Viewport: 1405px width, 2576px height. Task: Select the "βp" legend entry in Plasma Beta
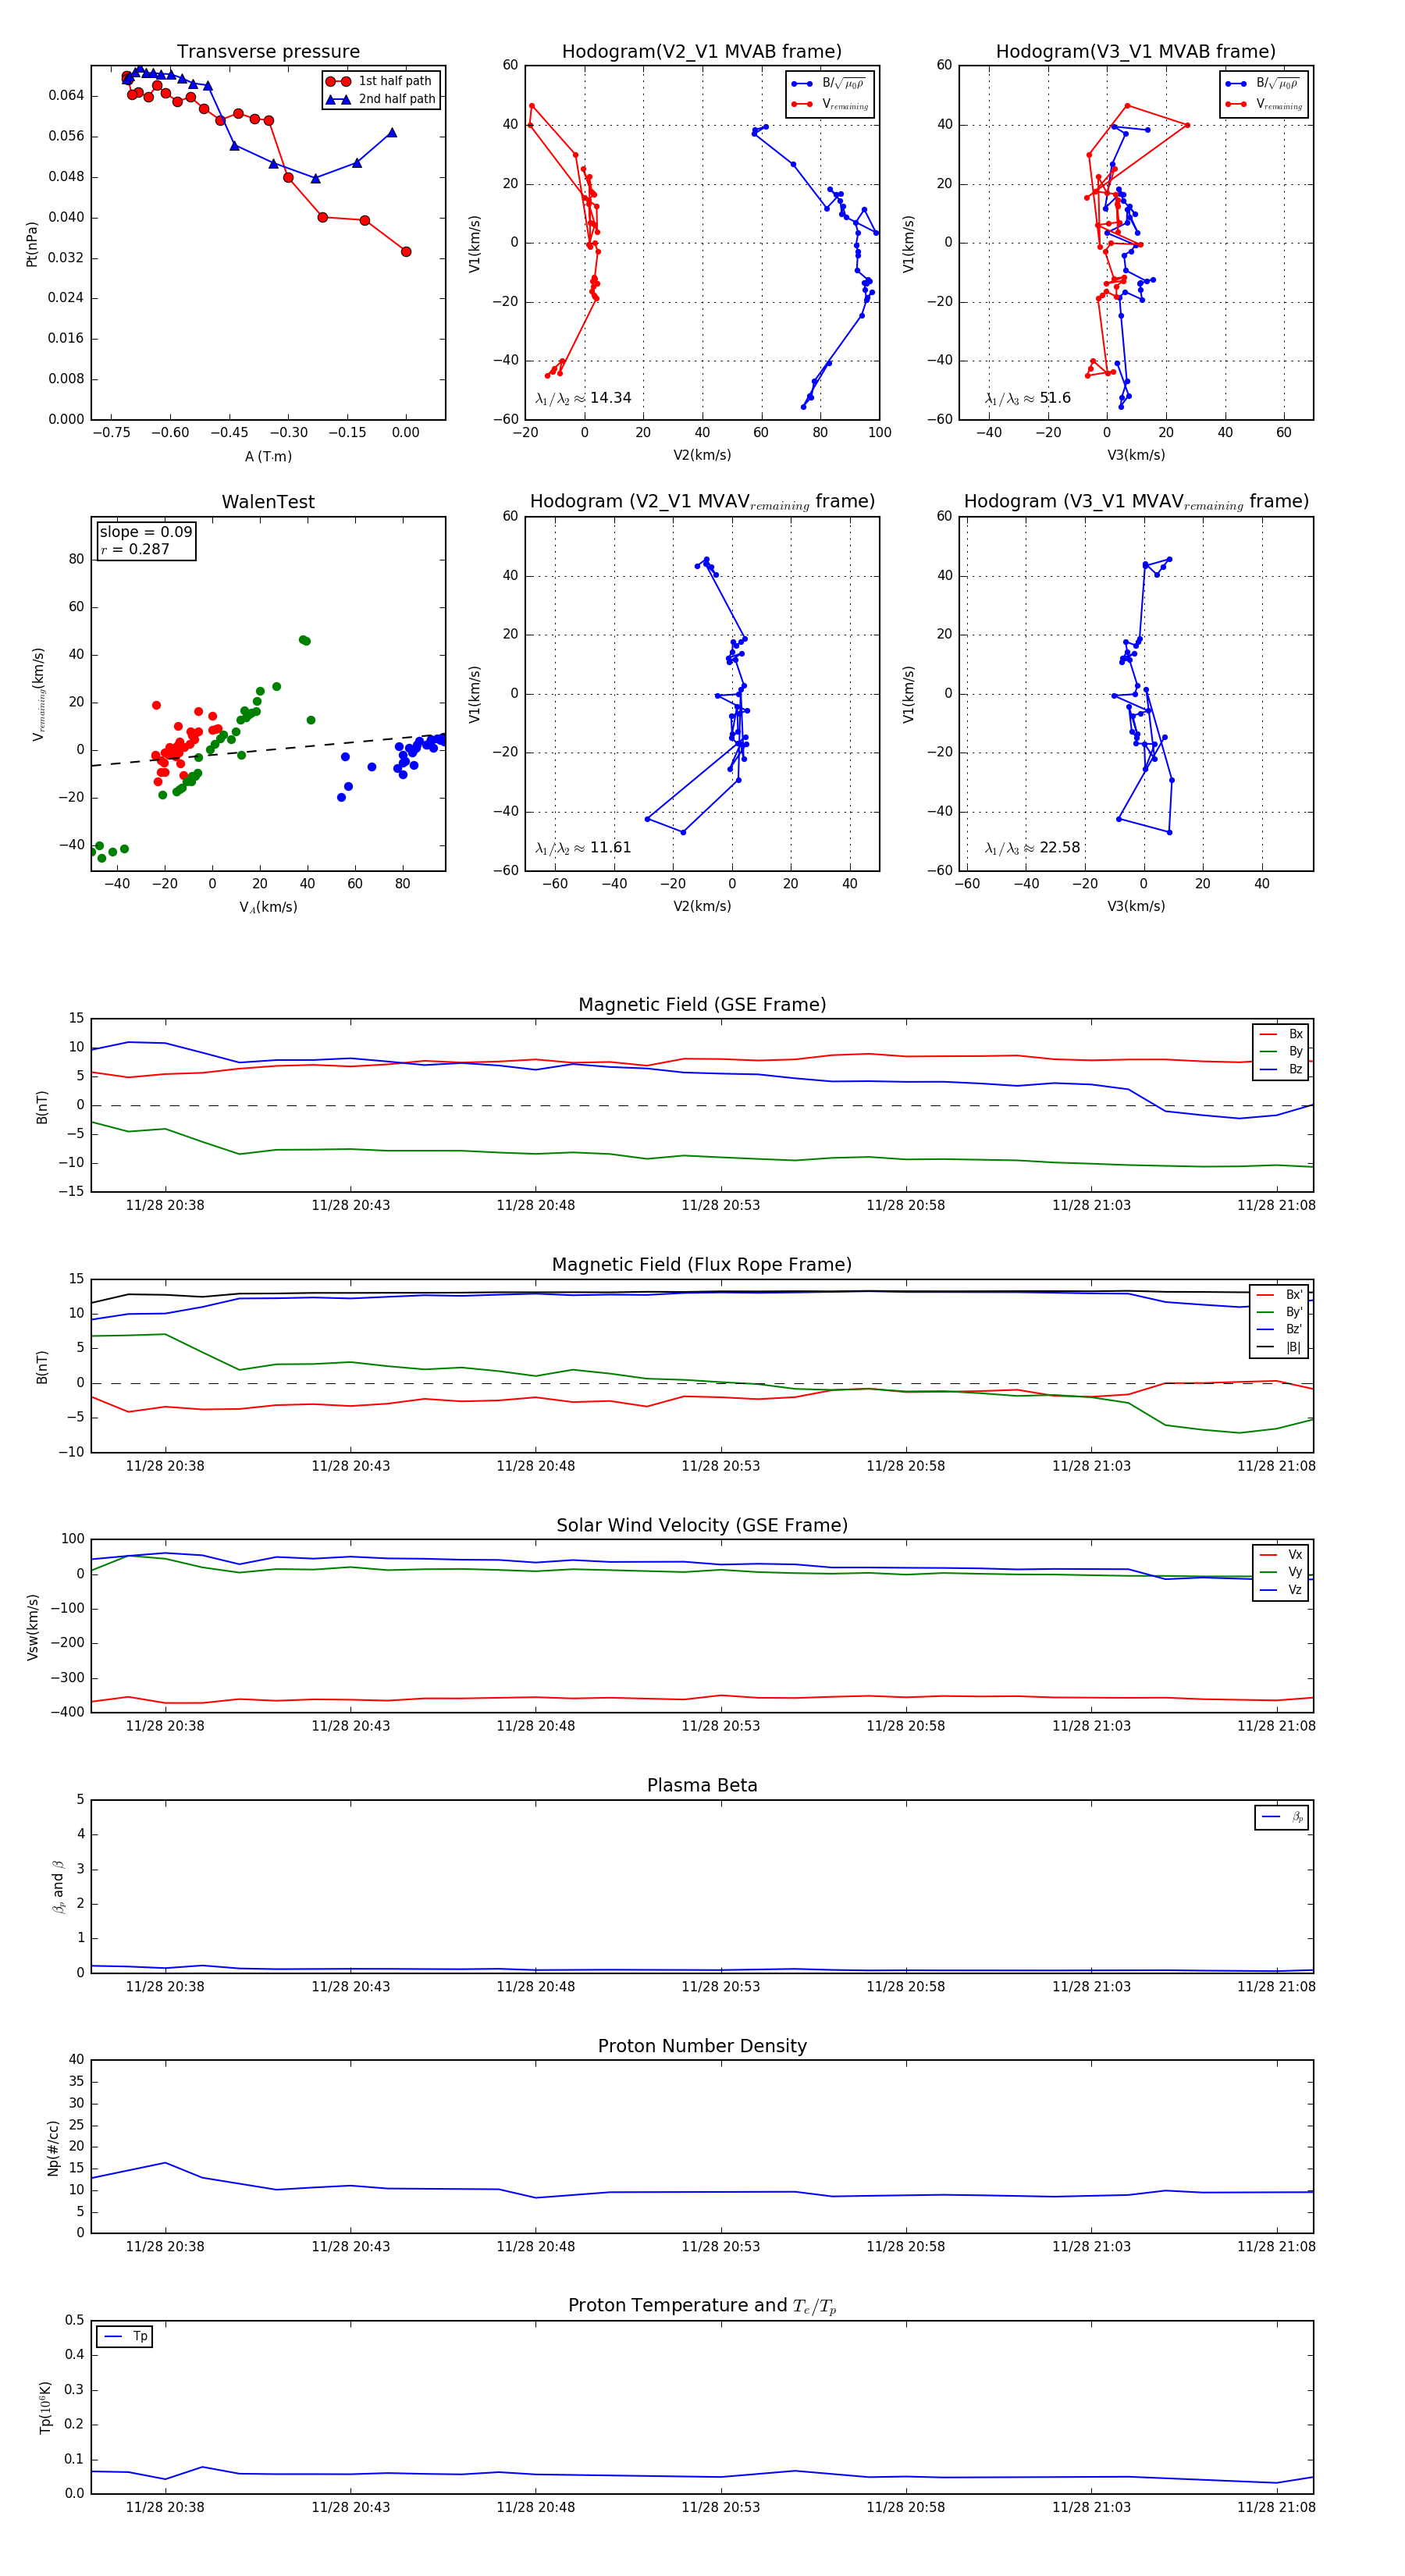pyautogui.click(x=1283, y=1817)
